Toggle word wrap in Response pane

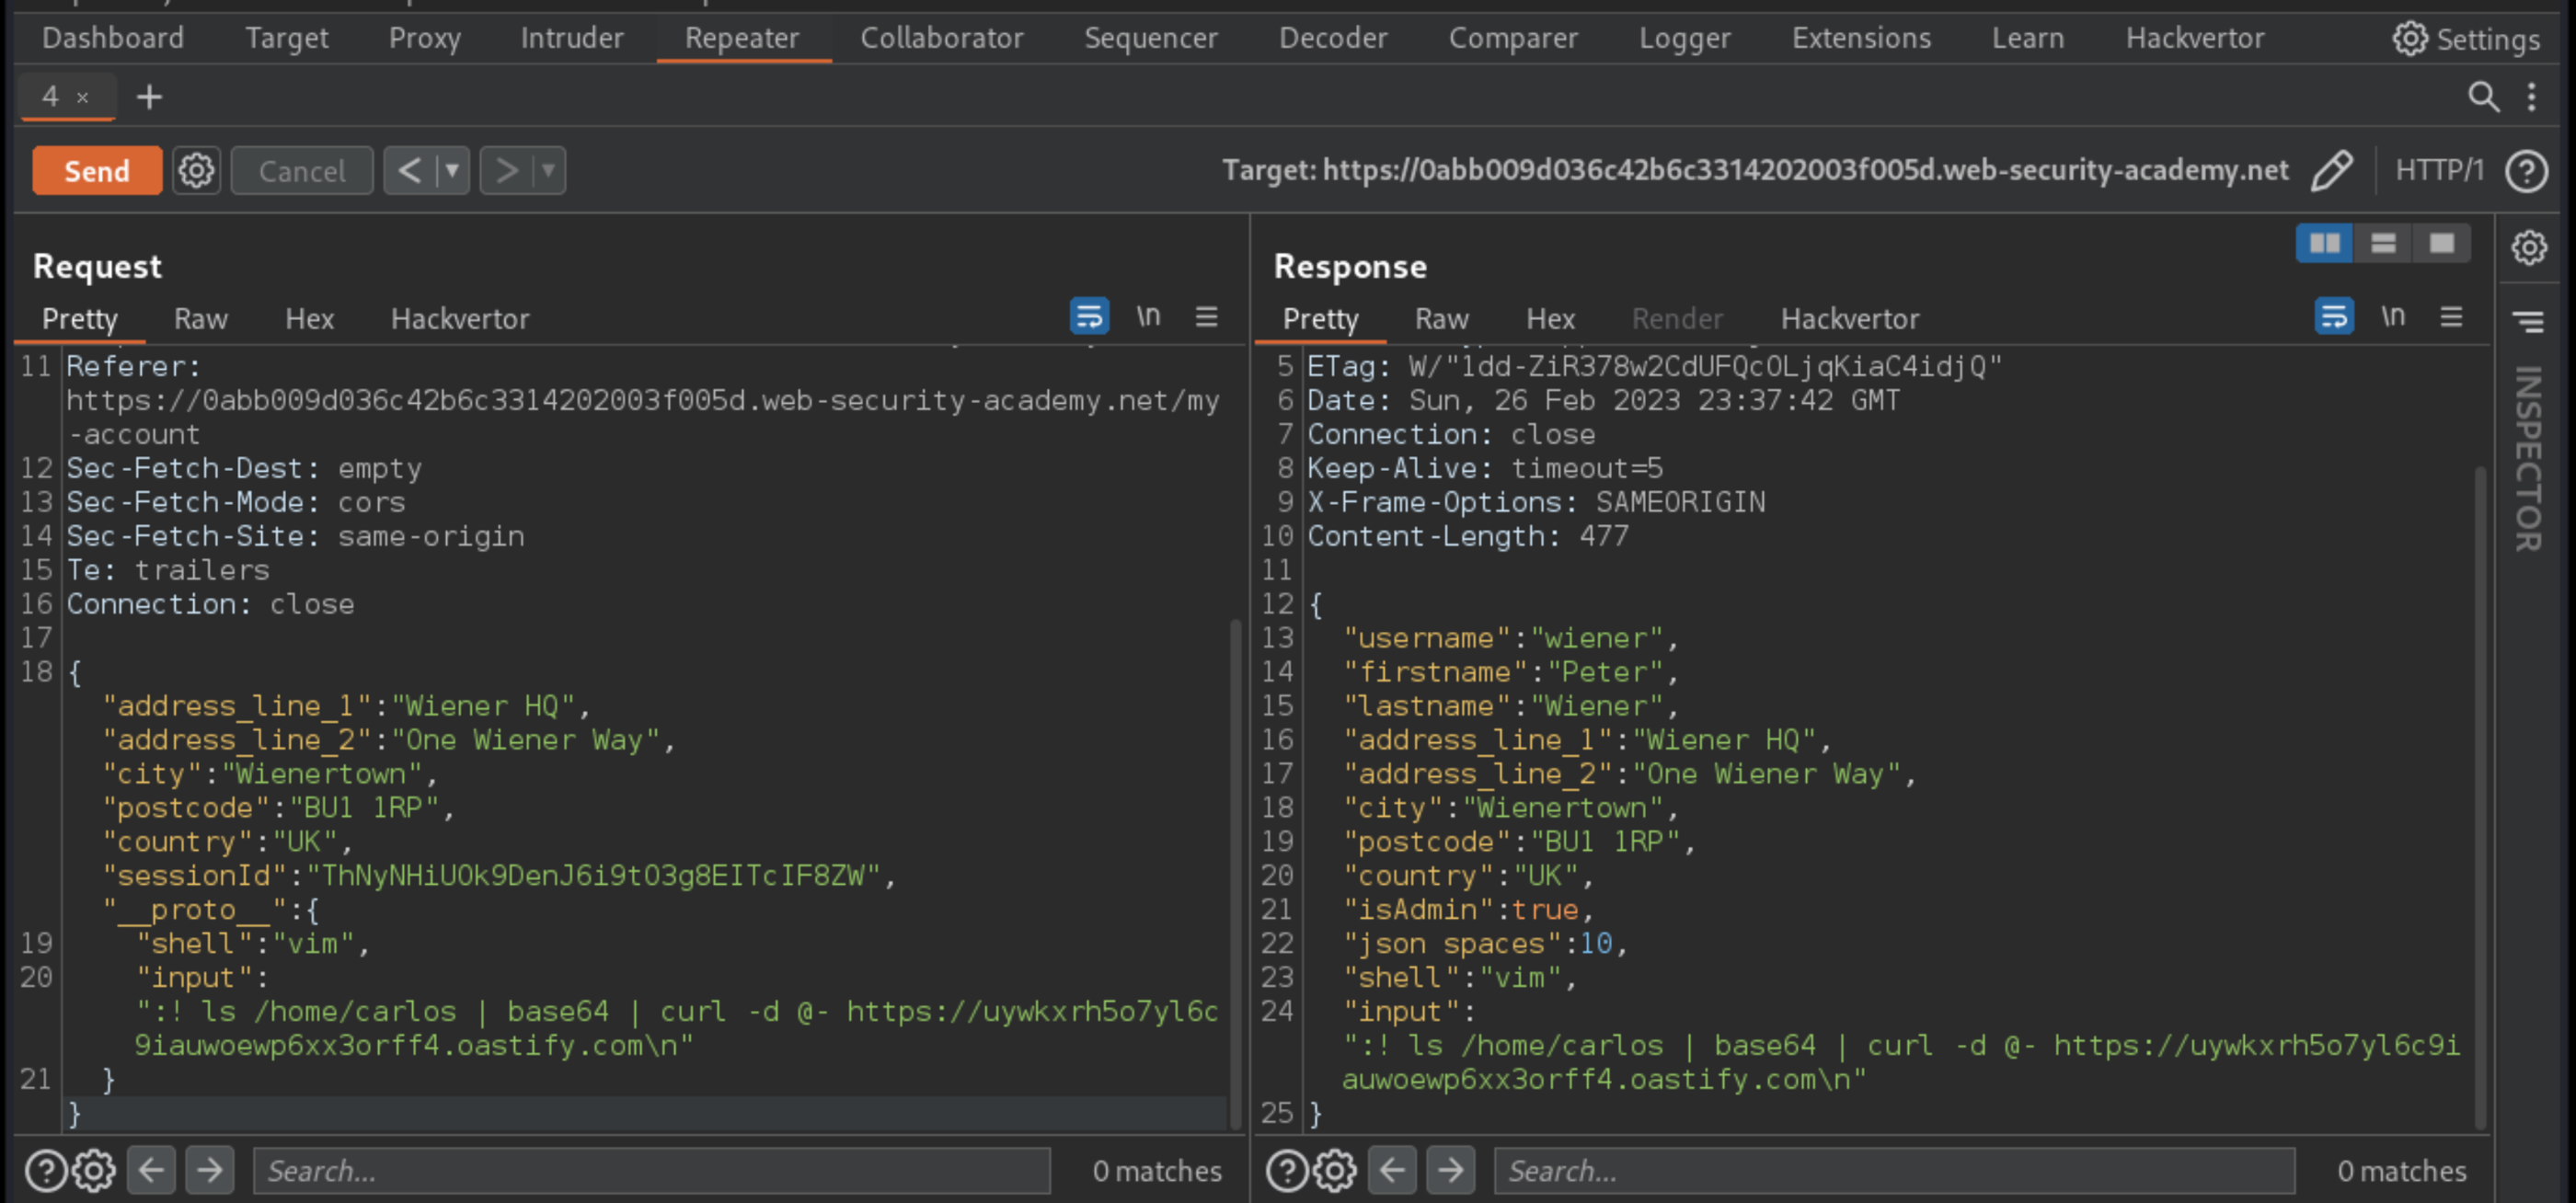point(2333,316)
